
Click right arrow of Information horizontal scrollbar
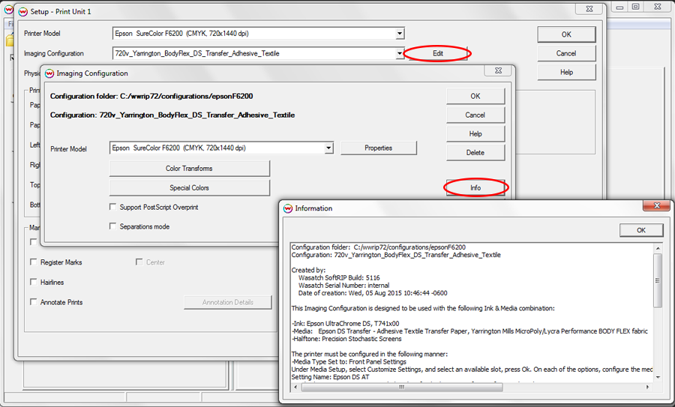(647, 388)
